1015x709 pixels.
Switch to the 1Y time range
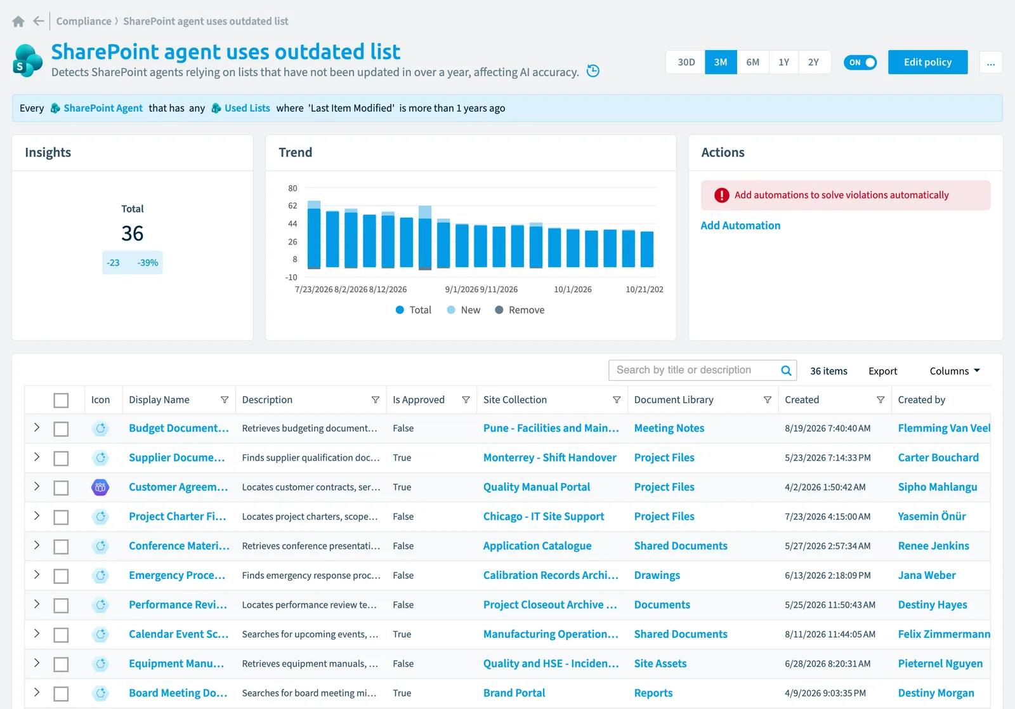784,62
